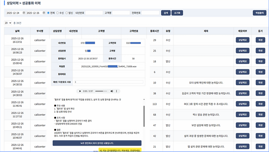269x152 pixels.
Task: Click the recording file name ending 71608.wav
Action: (x=109, y=67)
